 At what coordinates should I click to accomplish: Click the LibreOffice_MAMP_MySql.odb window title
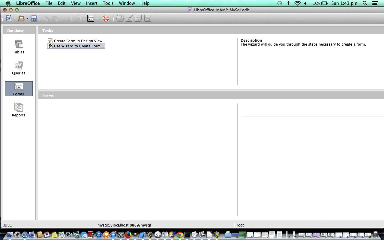pos(221,10)
